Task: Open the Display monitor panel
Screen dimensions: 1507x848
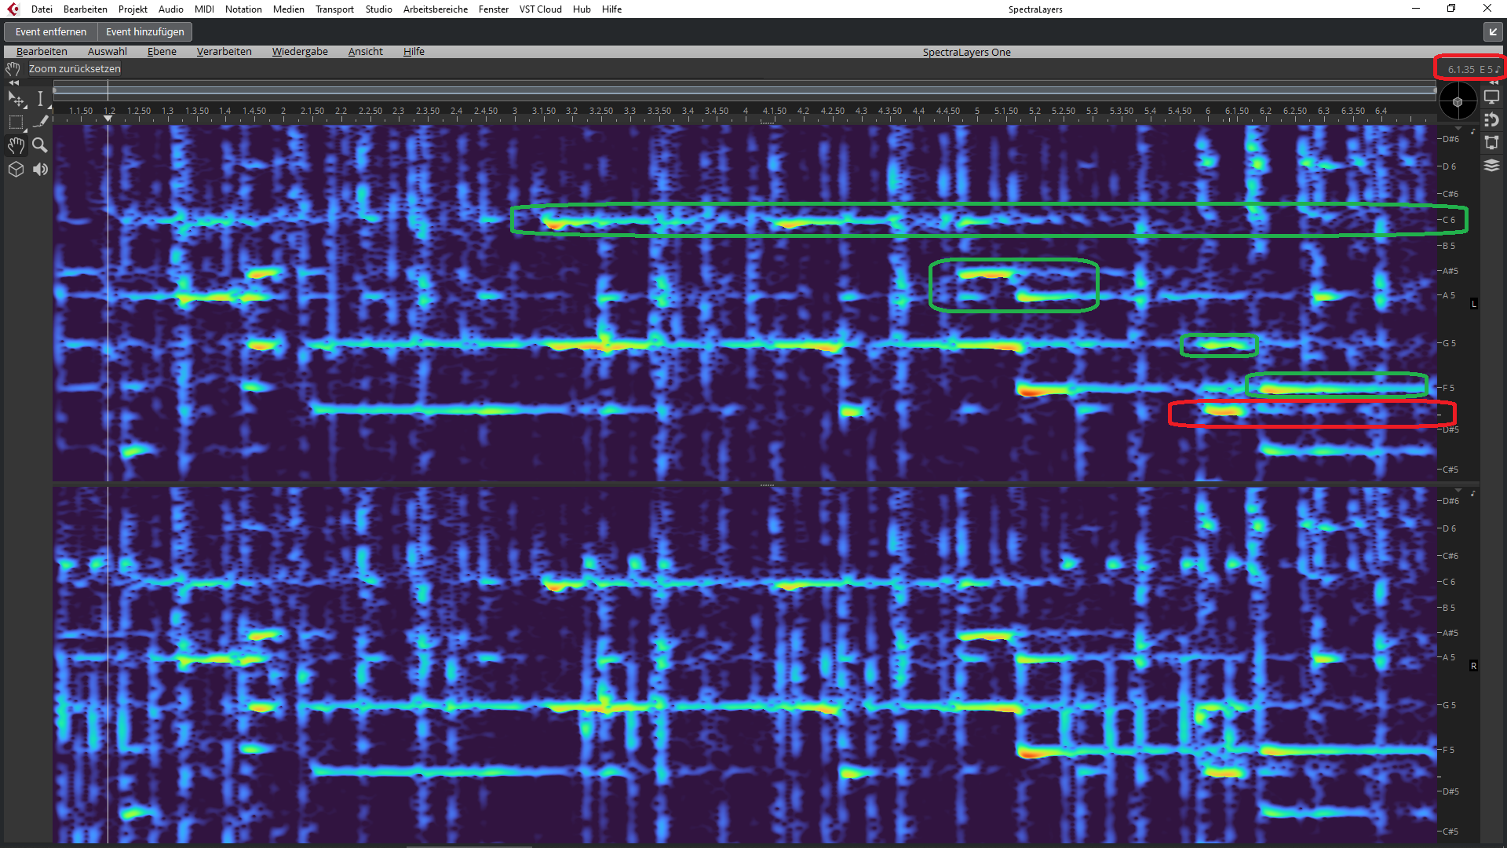Action: pyautogui.click(x=1491, y=97)
